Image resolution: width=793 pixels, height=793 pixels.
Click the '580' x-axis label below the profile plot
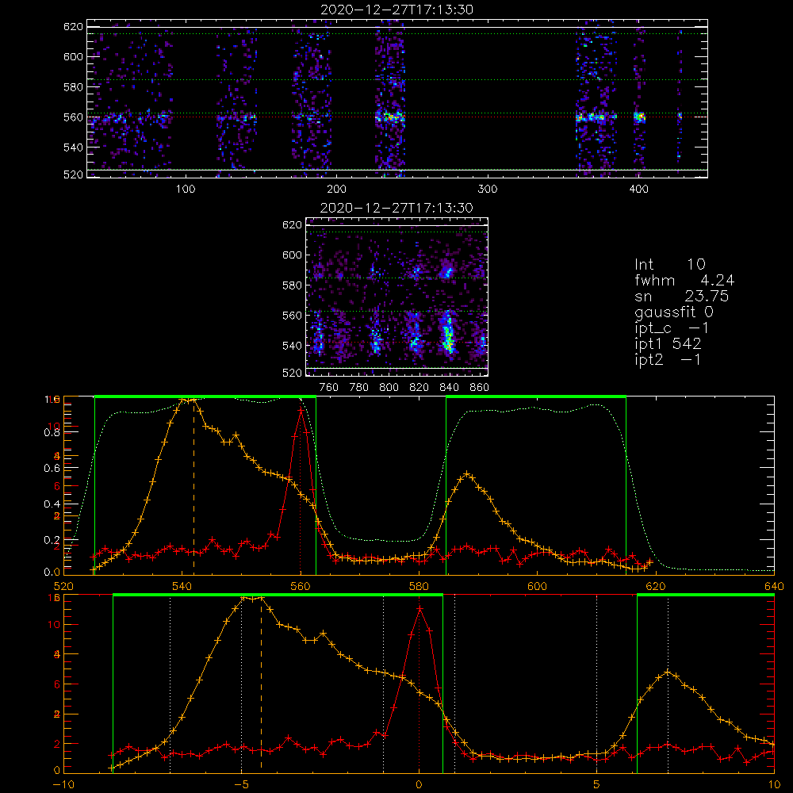(x=419, y=586)
